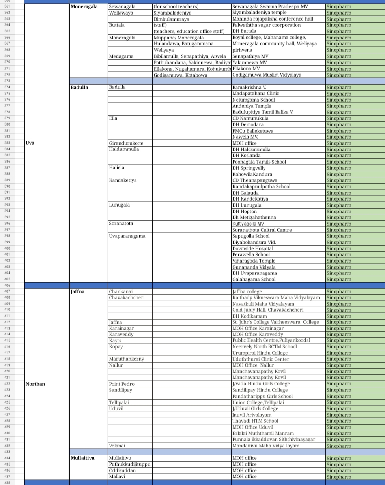Click the Puthukkudijituppu cell
Image resolution: width=385 pixels, height=485 pixels.
(x=130, y=464)
